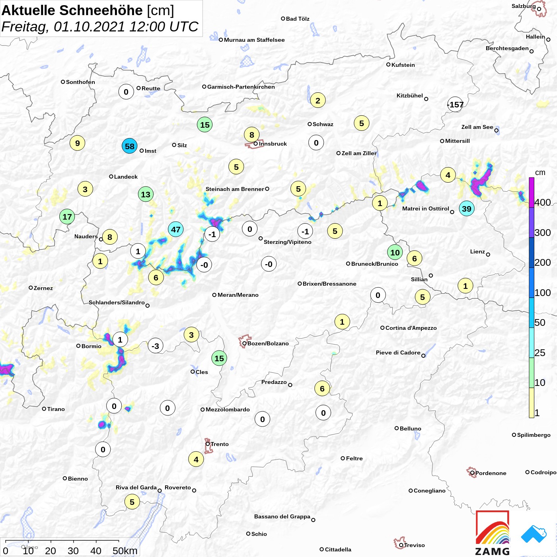Screen dimensions: 557x557
Task: Click the ZAMG logo
Action: (x=493, y=533)
